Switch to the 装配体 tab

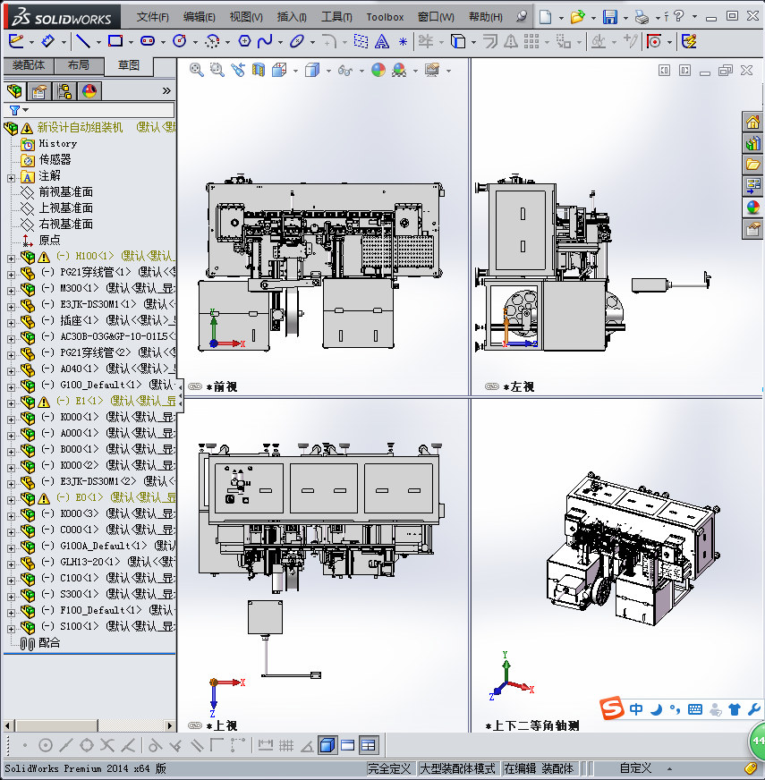click(x=28, y=65)
